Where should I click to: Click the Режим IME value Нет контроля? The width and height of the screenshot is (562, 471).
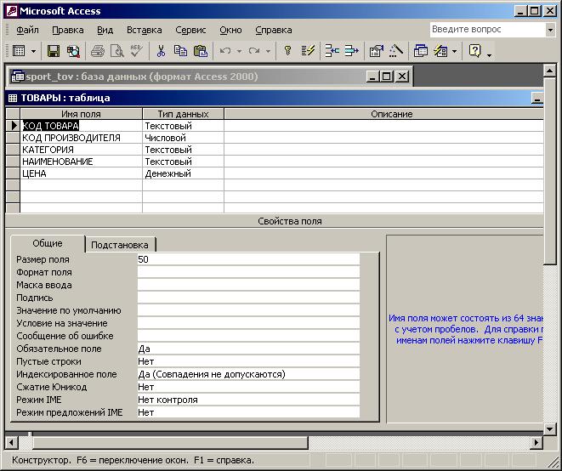248,400
